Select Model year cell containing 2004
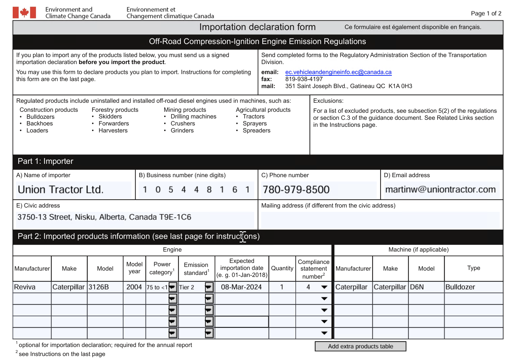The height and width of the screenshot is (359, 510). (x=134, y=287)
